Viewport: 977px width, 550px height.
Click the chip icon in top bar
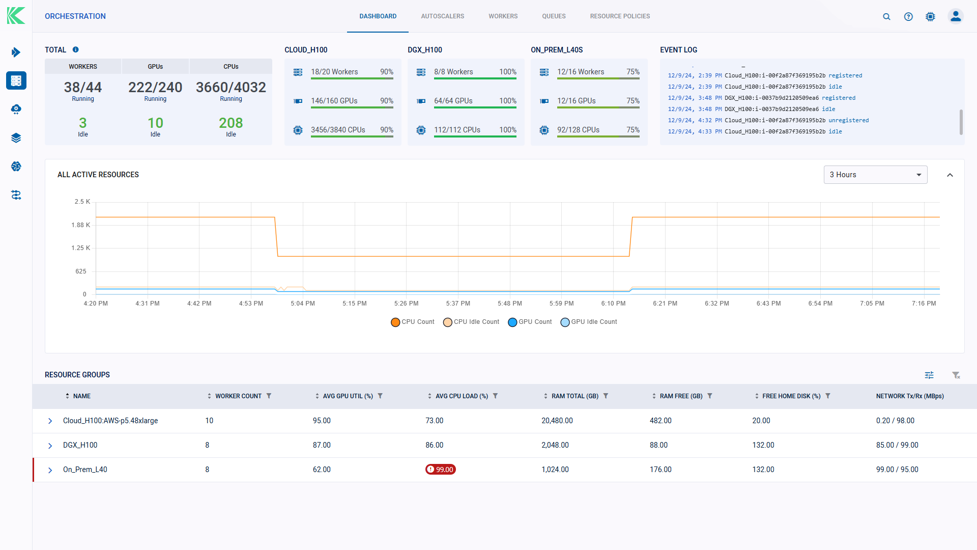point(930,16)
